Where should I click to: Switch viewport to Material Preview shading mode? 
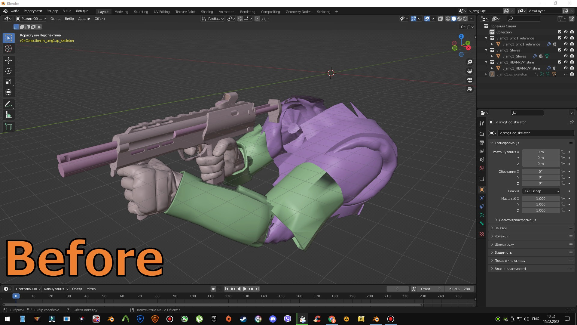[x=459, y=19]
